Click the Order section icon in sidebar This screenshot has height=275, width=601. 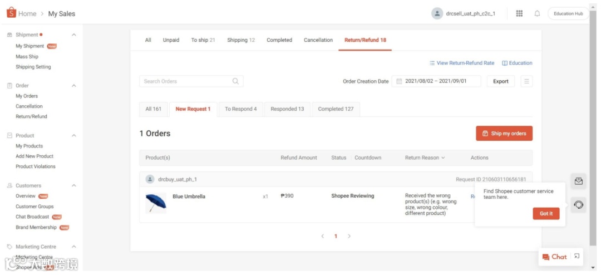click(10, 86)
